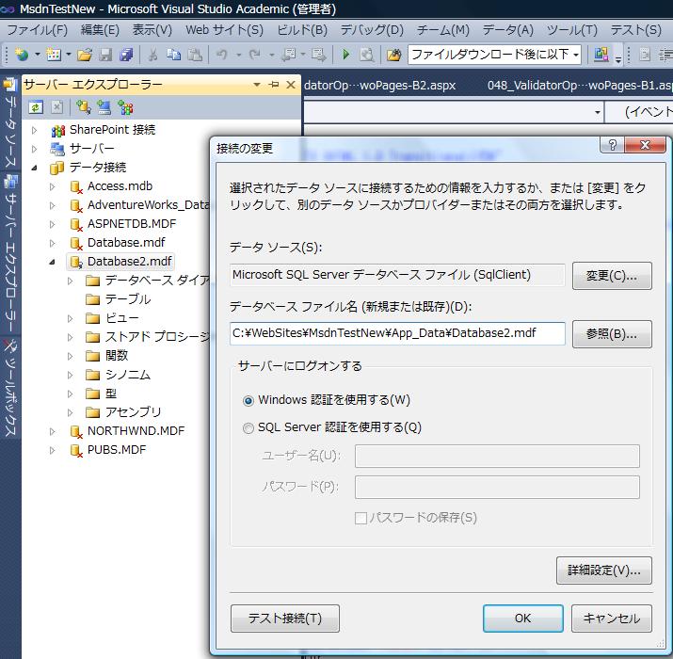This screenshot has width=673, height=659.
Task: Click ユーザー名(U) input field
Action: 497,456
